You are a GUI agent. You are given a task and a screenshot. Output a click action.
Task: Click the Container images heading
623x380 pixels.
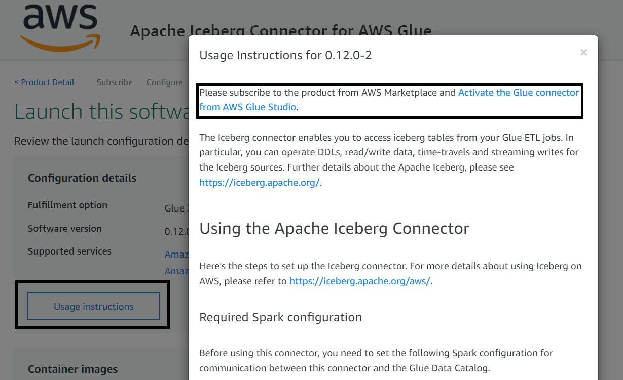click(72, 369)
